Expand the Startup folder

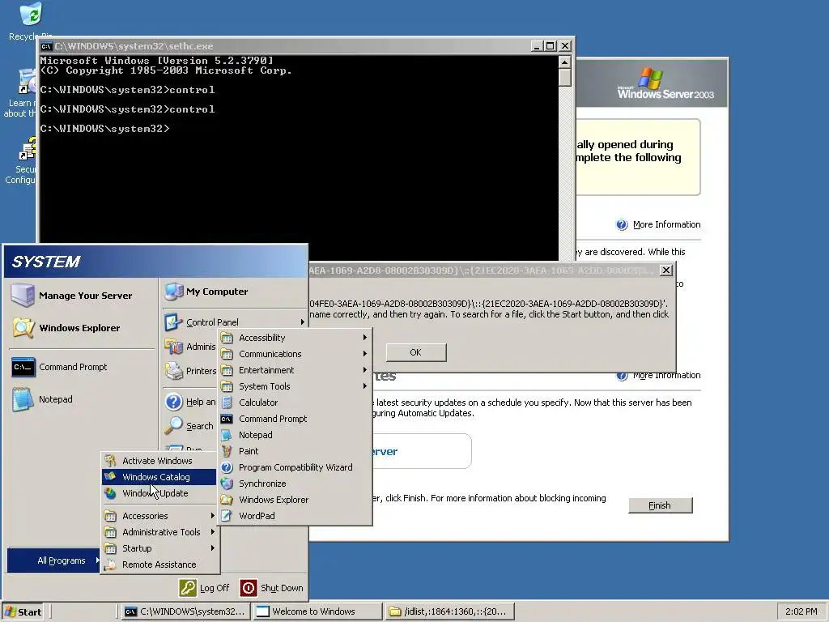(159, 548)
